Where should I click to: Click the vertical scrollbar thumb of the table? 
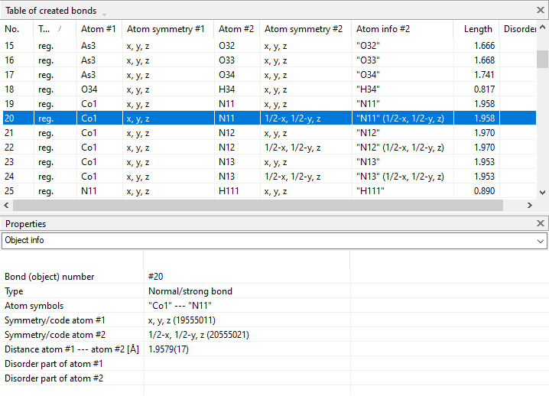542,60
